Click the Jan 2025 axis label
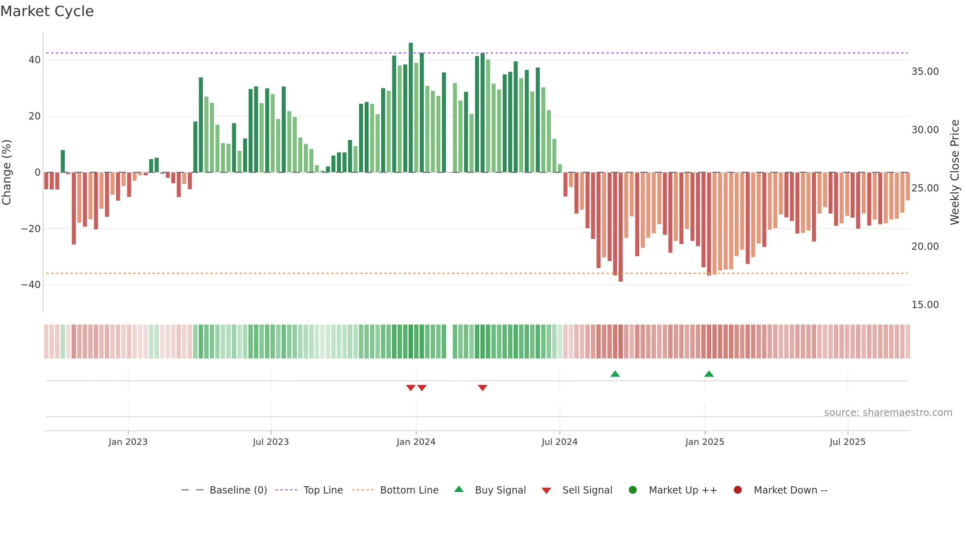 705,442
